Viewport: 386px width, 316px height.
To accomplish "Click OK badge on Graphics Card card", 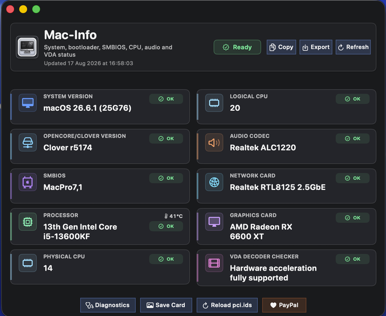I will coord(353,218).
